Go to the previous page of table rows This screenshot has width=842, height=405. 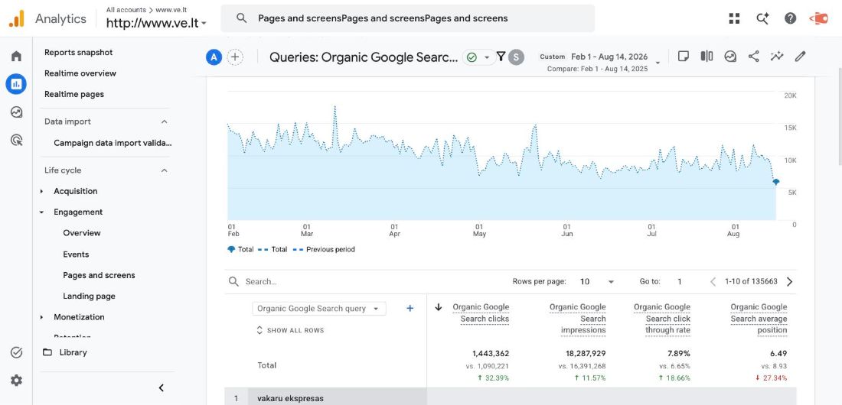click(x=713, y=282)
